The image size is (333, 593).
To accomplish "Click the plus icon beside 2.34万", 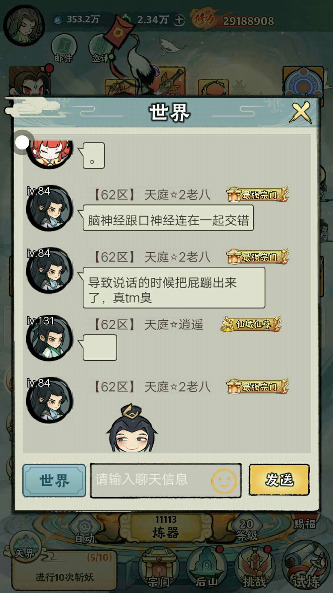I will (x=179, y=20).
